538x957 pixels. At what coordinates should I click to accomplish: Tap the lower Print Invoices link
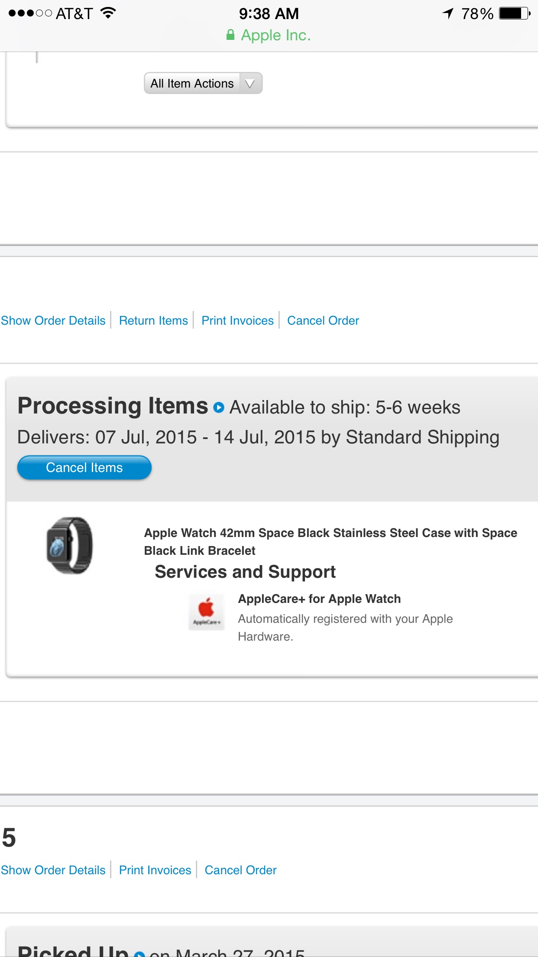coord(155,870)
